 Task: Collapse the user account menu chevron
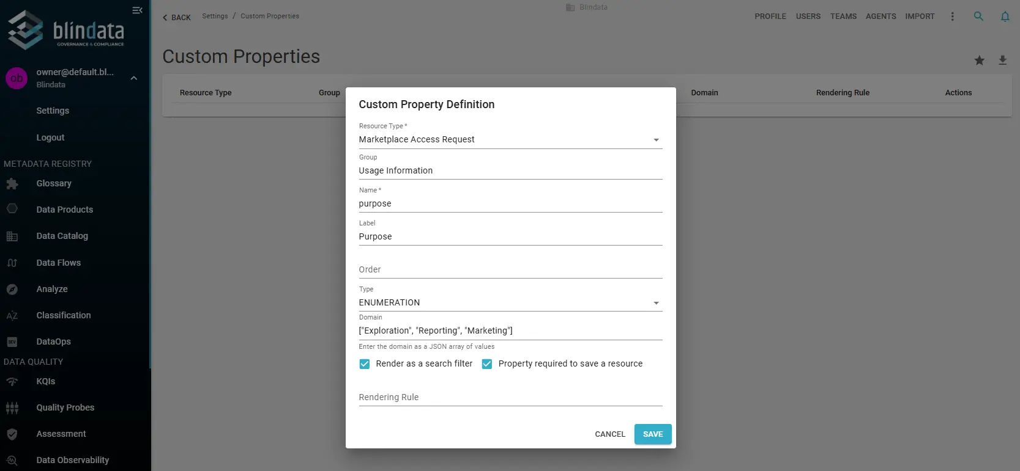[133, 78]
